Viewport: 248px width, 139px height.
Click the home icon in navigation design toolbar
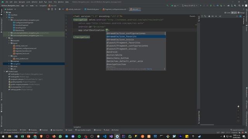click(x=209, y=16)
